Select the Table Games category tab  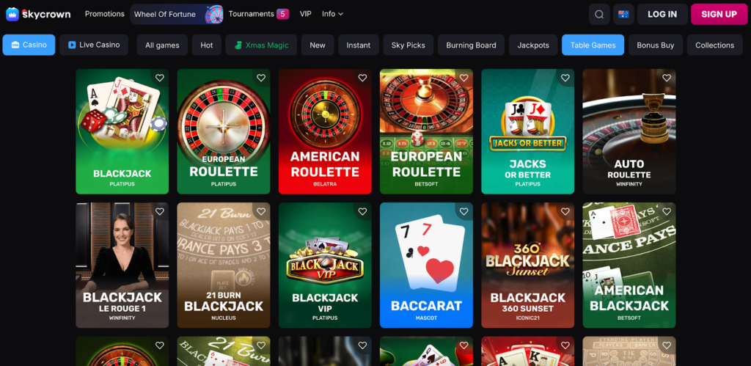(593, 45)
